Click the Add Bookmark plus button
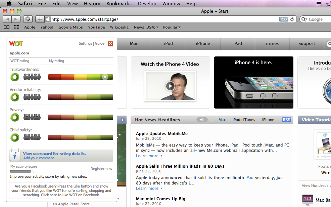The width and height of the screenshot is (331, 207). pos(40,19)
